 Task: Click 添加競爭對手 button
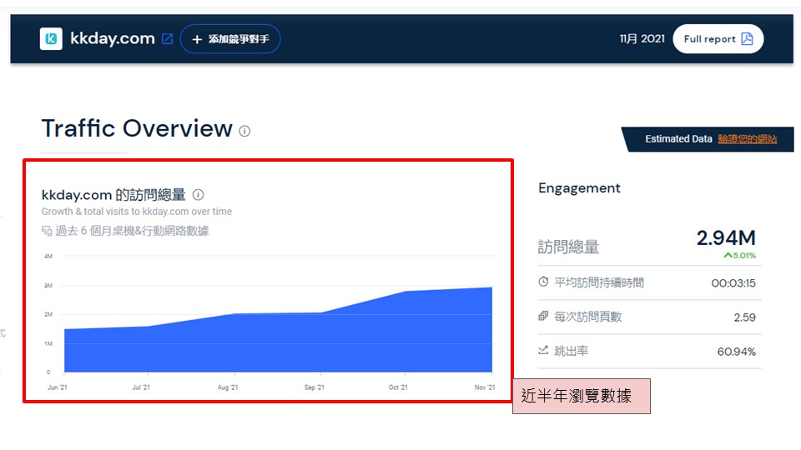click(x=230, y=39)
